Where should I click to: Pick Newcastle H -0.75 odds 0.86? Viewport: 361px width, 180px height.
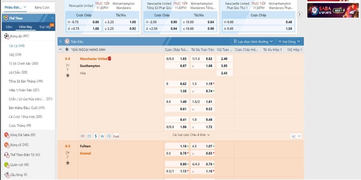(83, 22)
